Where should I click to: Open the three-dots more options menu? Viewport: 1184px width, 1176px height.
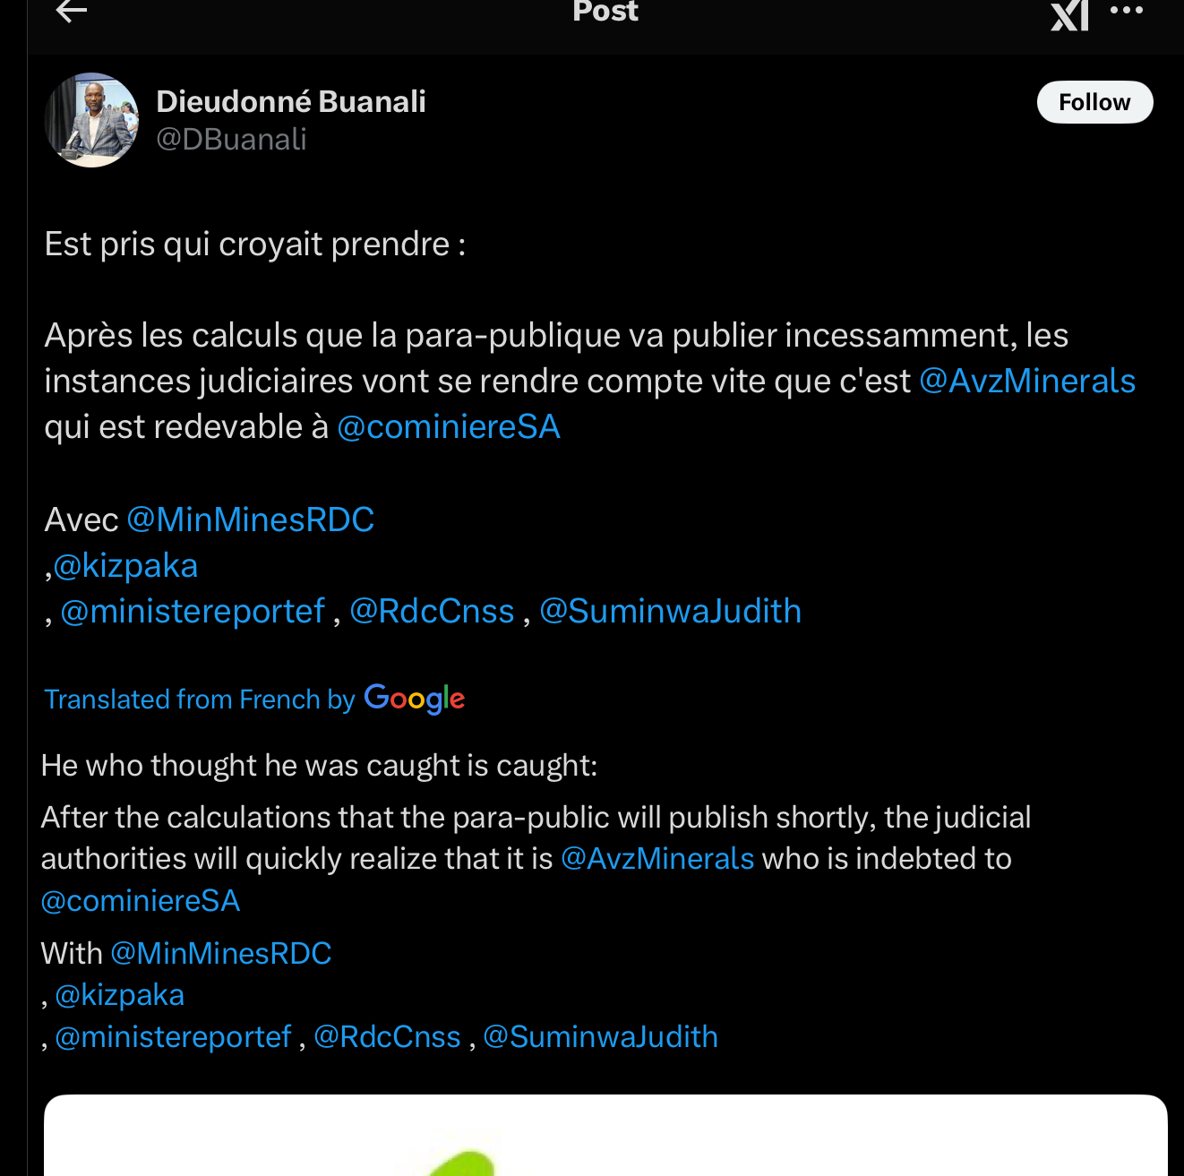(x=1127, y=11)
